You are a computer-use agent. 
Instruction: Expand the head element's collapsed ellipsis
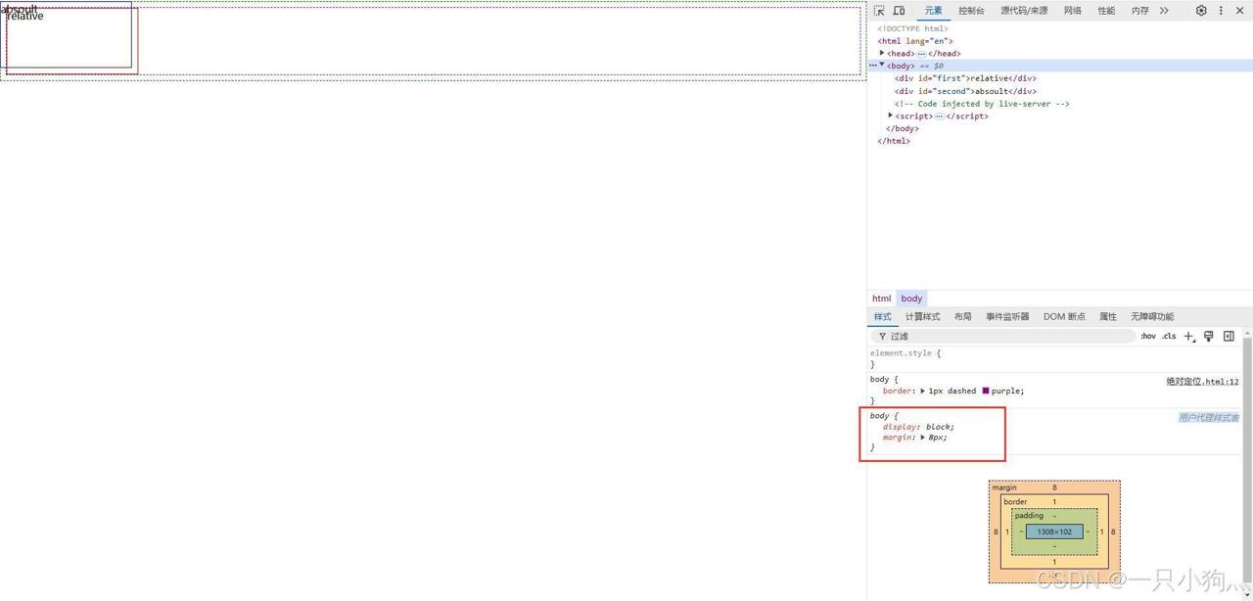point(921,54)
